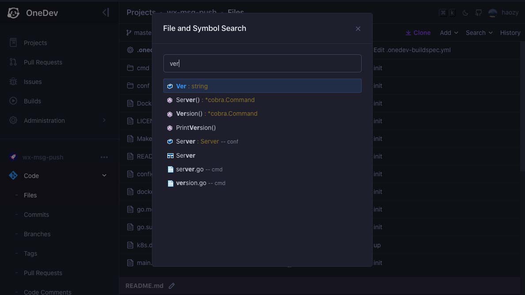Click the OneDev panda logo
Image resolution: width=525 pixels, height=295 pixels.
13,13
